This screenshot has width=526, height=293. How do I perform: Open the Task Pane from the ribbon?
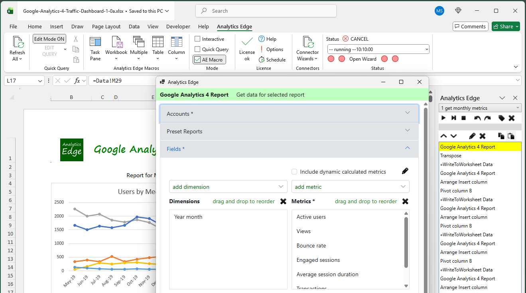(x=95, y=48)
